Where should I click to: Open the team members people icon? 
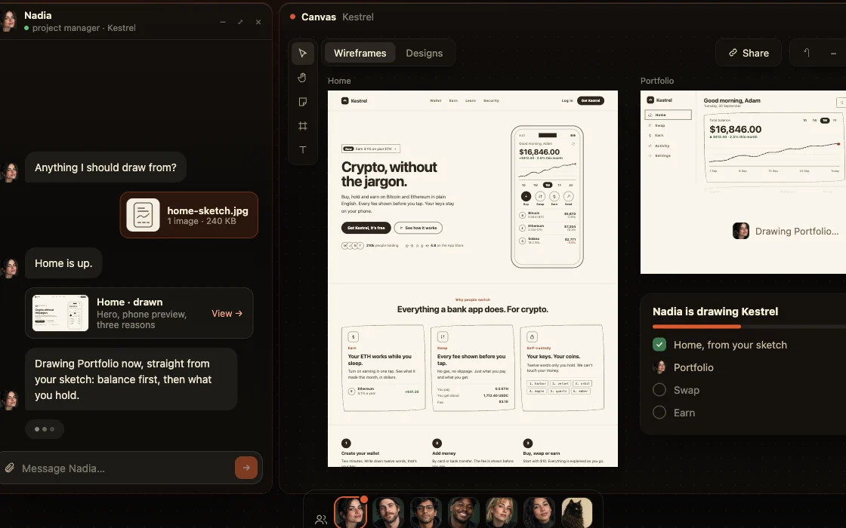click(x=320, y=520)
